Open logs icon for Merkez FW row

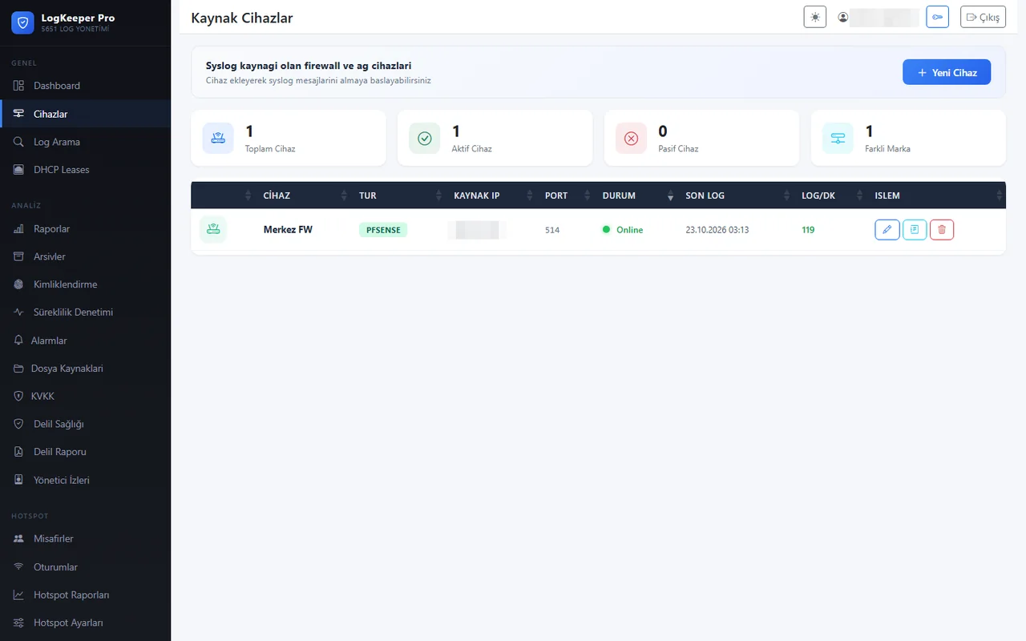pyautogui.click(x=914, y=230)
